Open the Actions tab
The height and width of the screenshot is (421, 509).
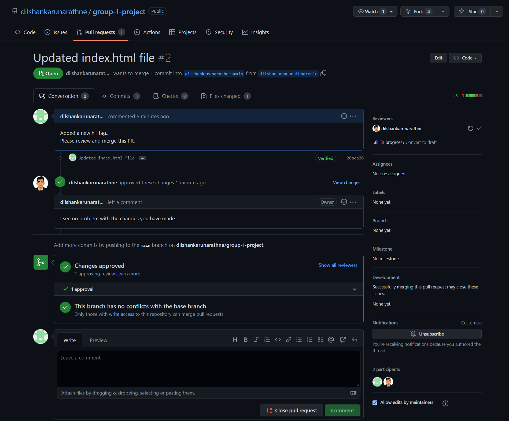point(147,32)
